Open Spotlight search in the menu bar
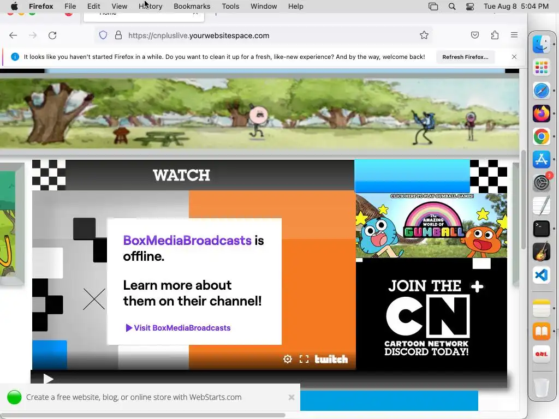Viewport: 559px width, 419px height. pos(451,6)
